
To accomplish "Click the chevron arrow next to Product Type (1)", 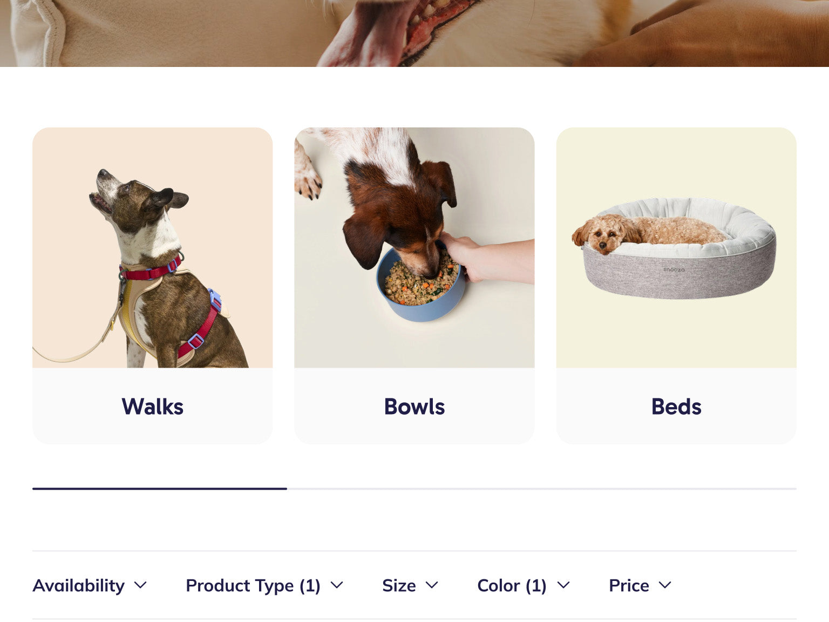I will pos(337,585).
